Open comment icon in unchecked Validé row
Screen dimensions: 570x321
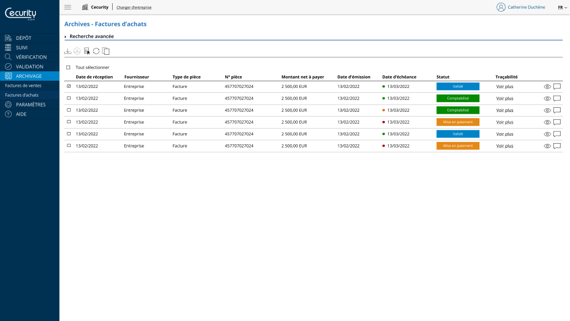pos(557,134)
